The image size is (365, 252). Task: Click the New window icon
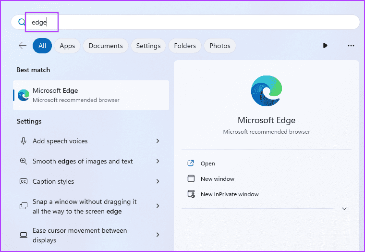pos(191,178)
